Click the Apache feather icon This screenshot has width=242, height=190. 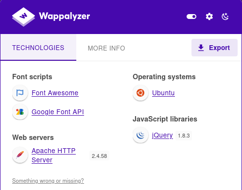(x=20, y=155)
